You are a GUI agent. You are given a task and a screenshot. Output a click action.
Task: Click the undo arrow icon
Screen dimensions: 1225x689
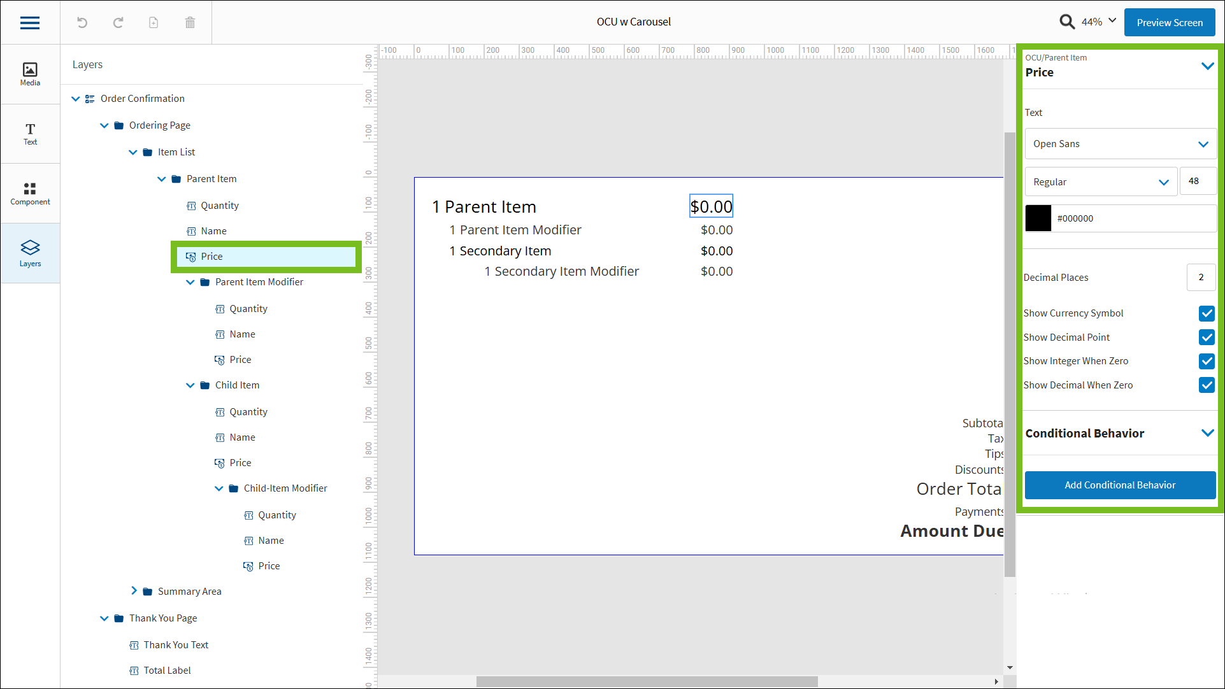[x=82, y=23]
